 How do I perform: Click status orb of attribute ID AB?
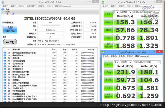pos(5,64)
